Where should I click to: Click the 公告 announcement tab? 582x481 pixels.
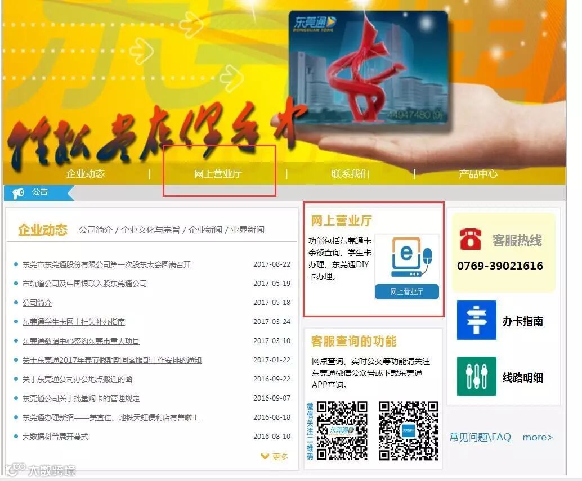click(40, 192)
